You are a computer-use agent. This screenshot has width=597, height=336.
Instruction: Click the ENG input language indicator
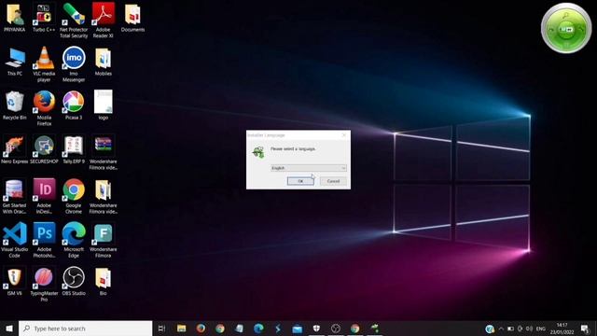(x=541, y=329)
